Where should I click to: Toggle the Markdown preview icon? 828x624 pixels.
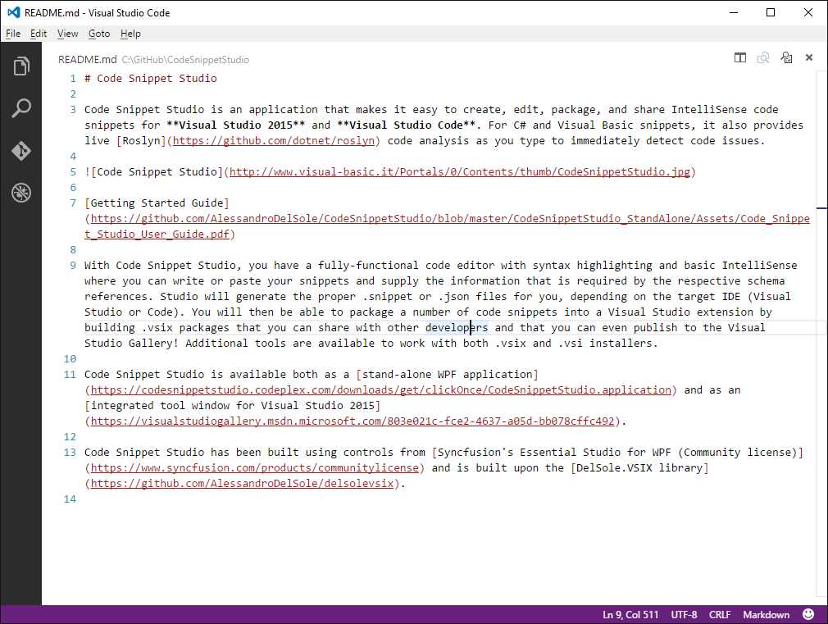[x=763, y=57]
